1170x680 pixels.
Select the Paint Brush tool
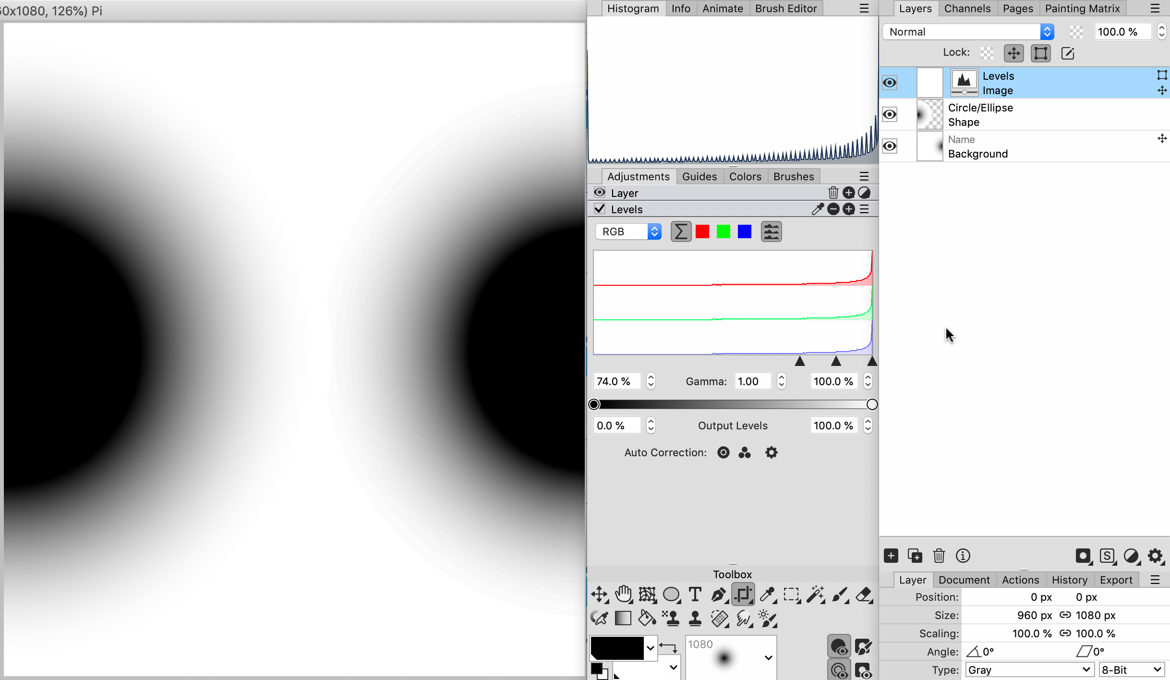click(x=840, y=595)
